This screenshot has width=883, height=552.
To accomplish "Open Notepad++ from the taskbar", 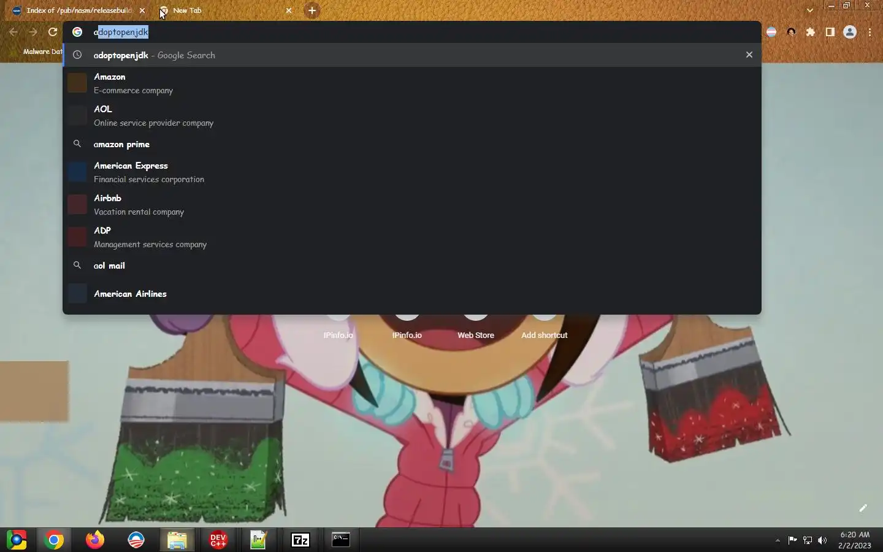I will point(259,540).
